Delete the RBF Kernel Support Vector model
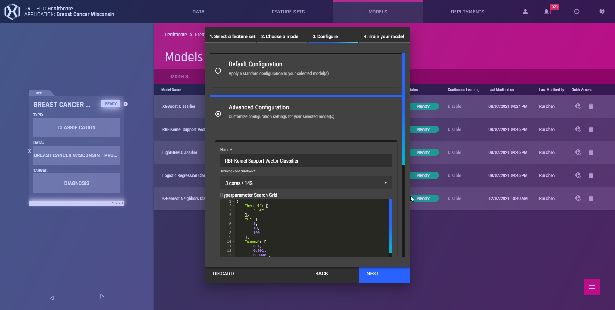This screenshot has height=310, width=615. tap(591, 129)
